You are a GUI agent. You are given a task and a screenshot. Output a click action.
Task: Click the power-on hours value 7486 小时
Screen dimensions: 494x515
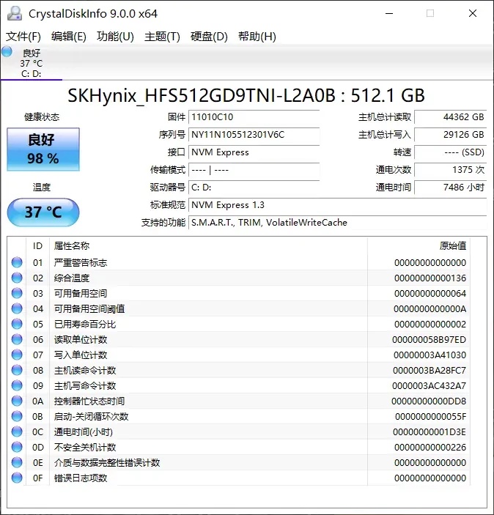point(450,188)
